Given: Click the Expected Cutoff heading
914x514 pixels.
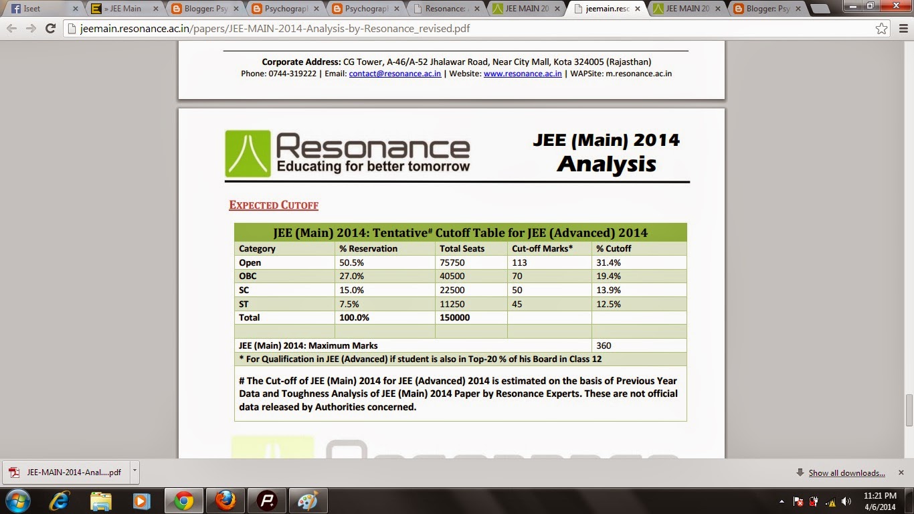Looking at the screenshot, I should click(x=274, y=205).
